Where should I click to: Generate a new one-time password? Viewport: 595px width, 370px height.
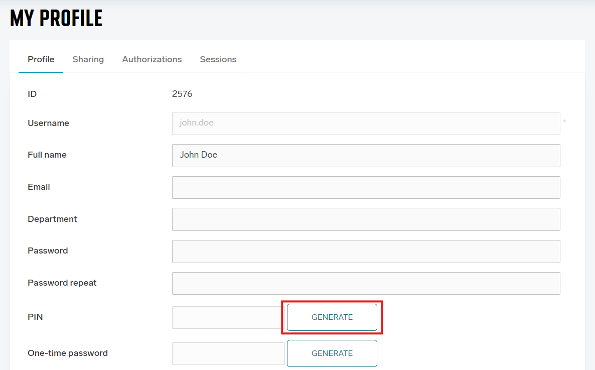[x=332, y=353]
